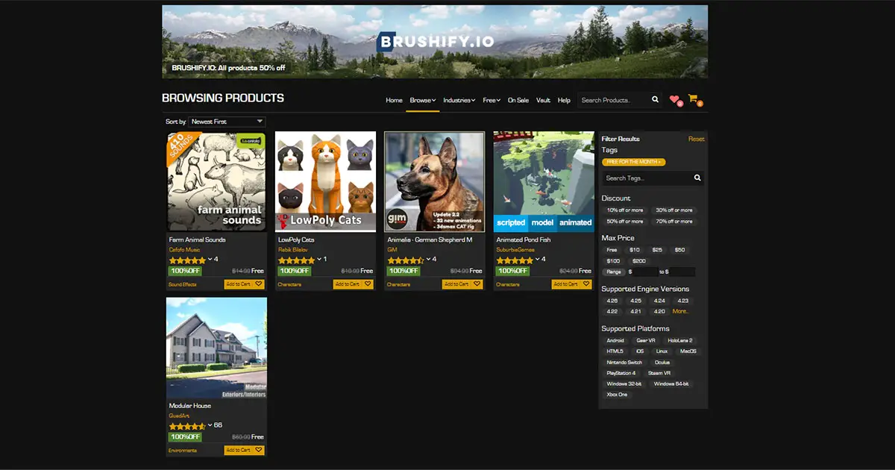Expand rating breakdown chevron for Animated Pond Fish
The width and height of the screenshot is (895, 470).
[x=538, y=260]
